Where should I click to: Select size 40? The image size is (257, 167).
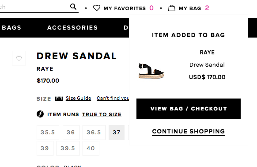(91, 148)
